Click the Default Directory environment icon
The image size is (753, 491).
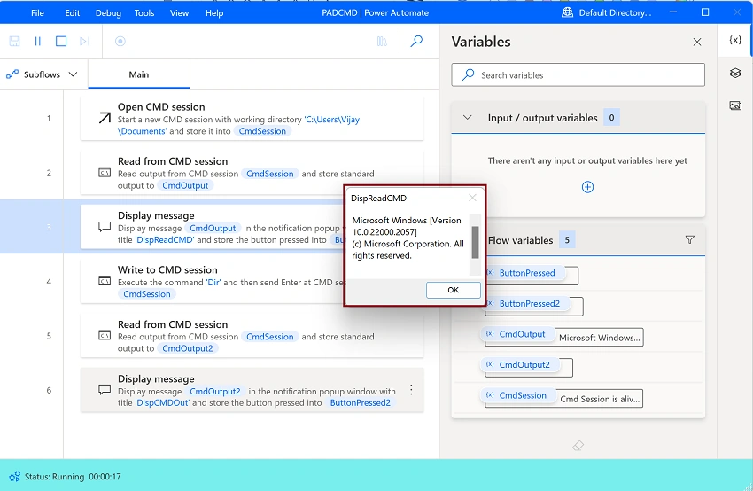click(567, 12)
